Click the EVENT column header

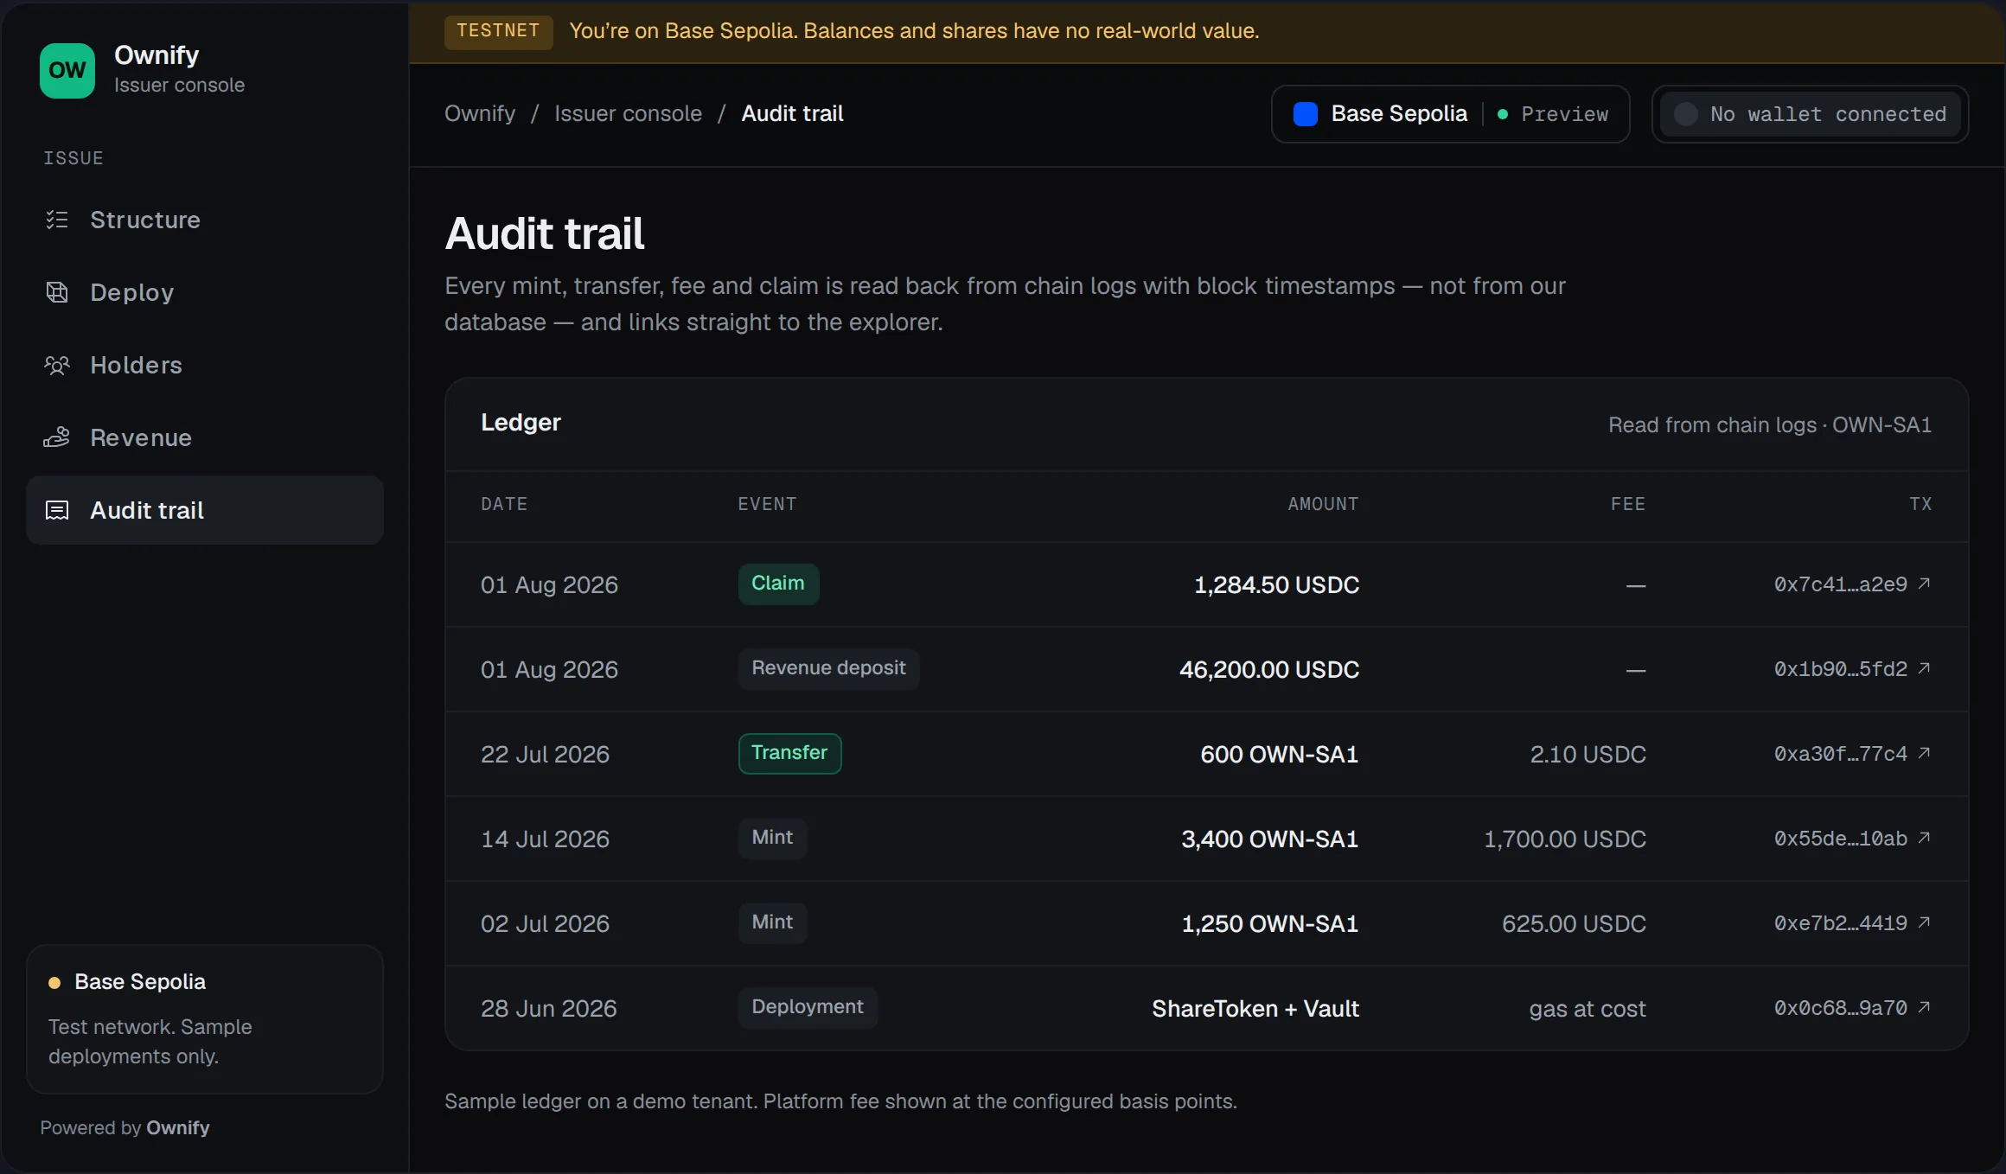(x=767, y=504)
